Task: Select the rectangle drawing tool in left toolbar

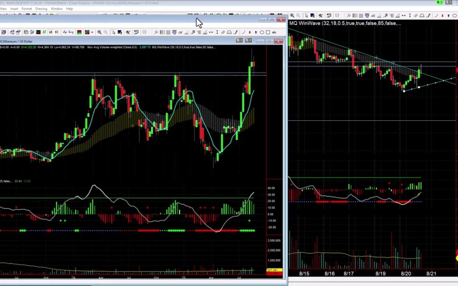Action: click(x=268, y=32)
